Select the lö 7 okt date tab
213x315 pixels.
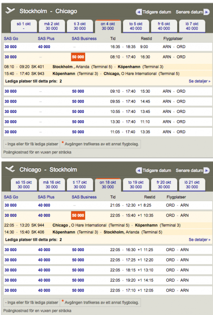point(192,26)
